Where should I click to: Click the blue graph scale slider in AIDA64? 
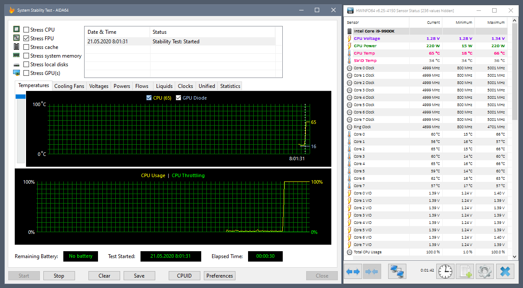coord(21,97)
